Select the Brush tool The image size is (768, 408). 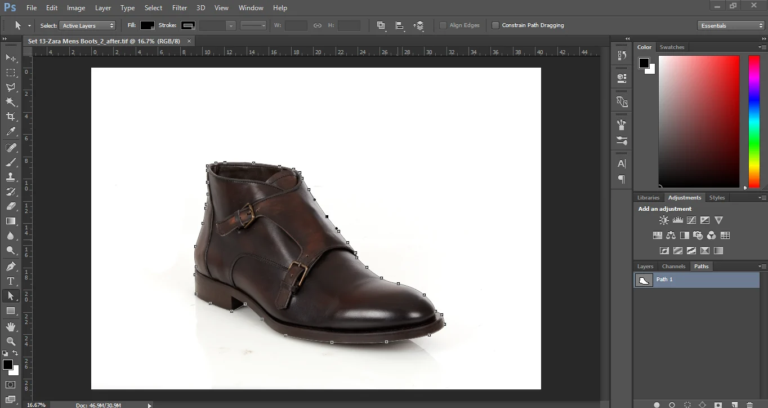click(11, 162)
